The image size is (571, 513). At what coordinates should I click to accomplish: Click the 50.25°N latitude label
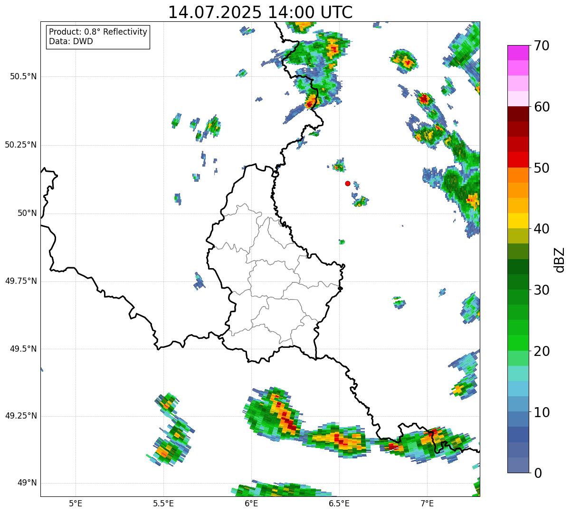click(21, 145)
